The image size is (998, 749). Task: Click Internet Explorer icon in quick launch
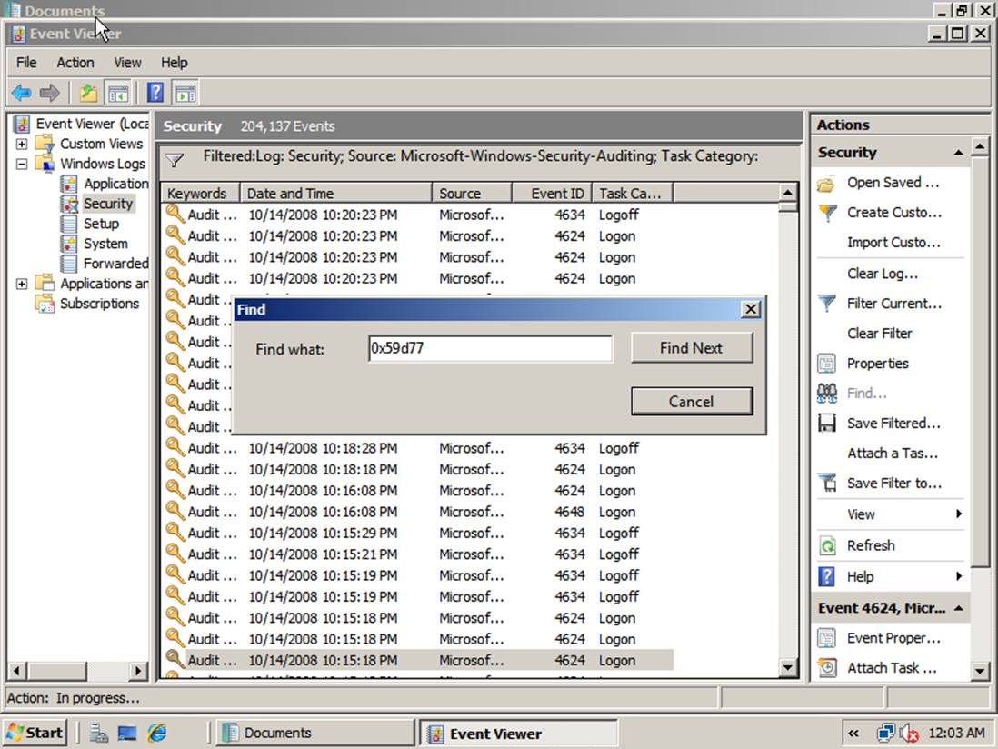click(x=157, y=733)
